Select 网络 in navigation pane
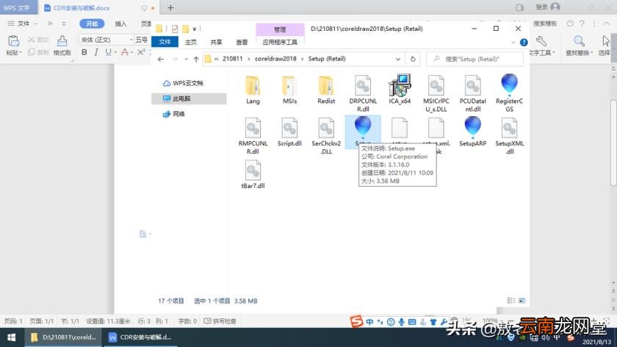Image resolution: width=617 pixels, height=347 pixels. pyautogui.click(x=174, y=114)
